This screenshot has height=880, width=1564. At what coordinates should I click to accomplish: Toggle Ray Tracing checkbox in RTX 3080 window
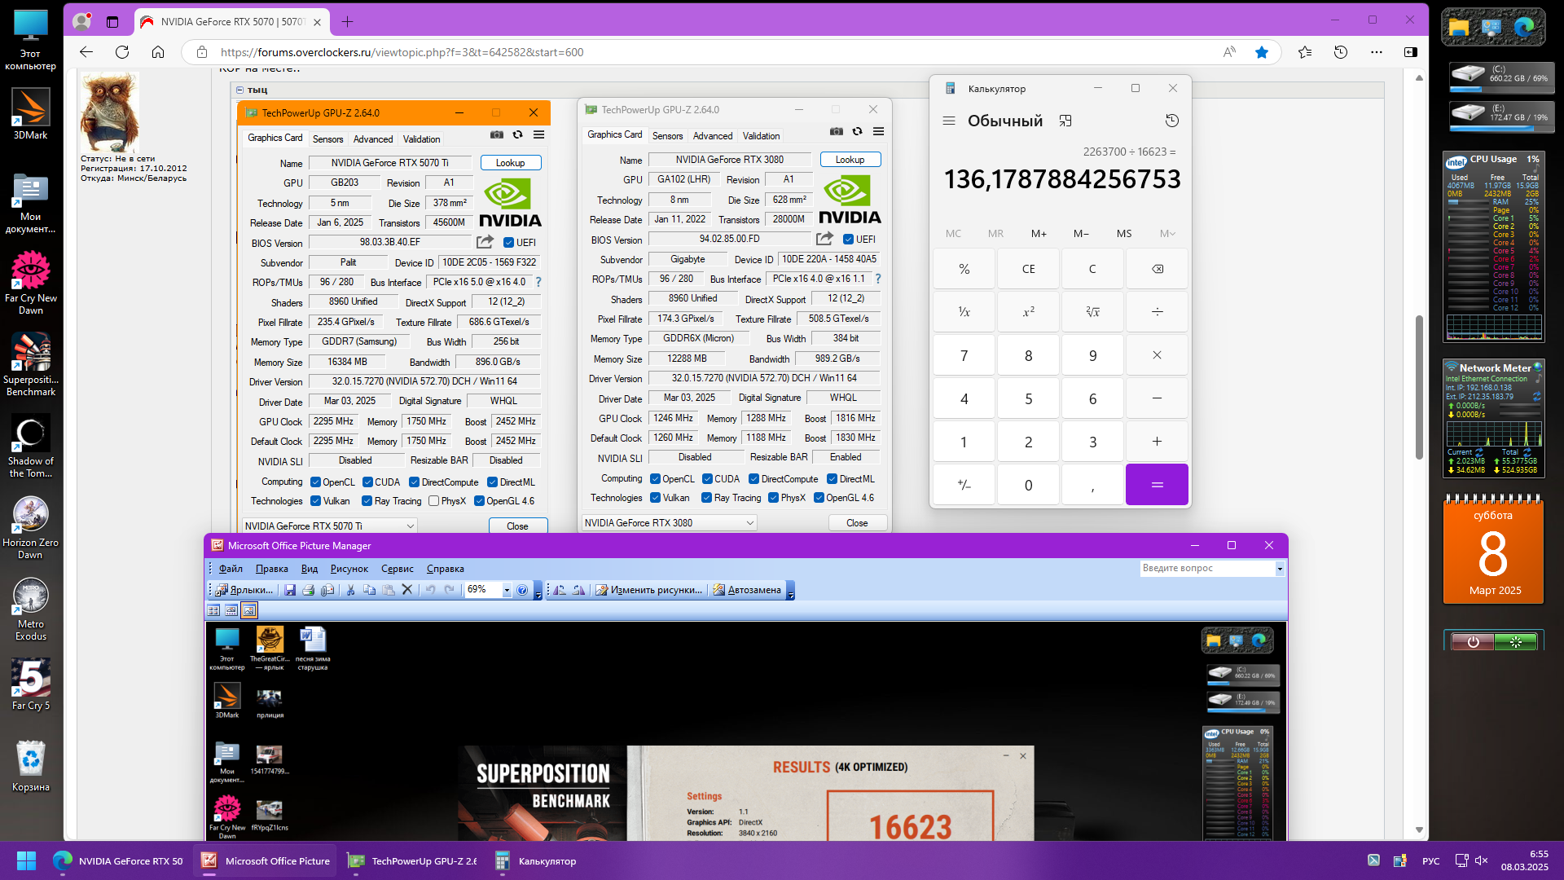[x=706, y=498]
